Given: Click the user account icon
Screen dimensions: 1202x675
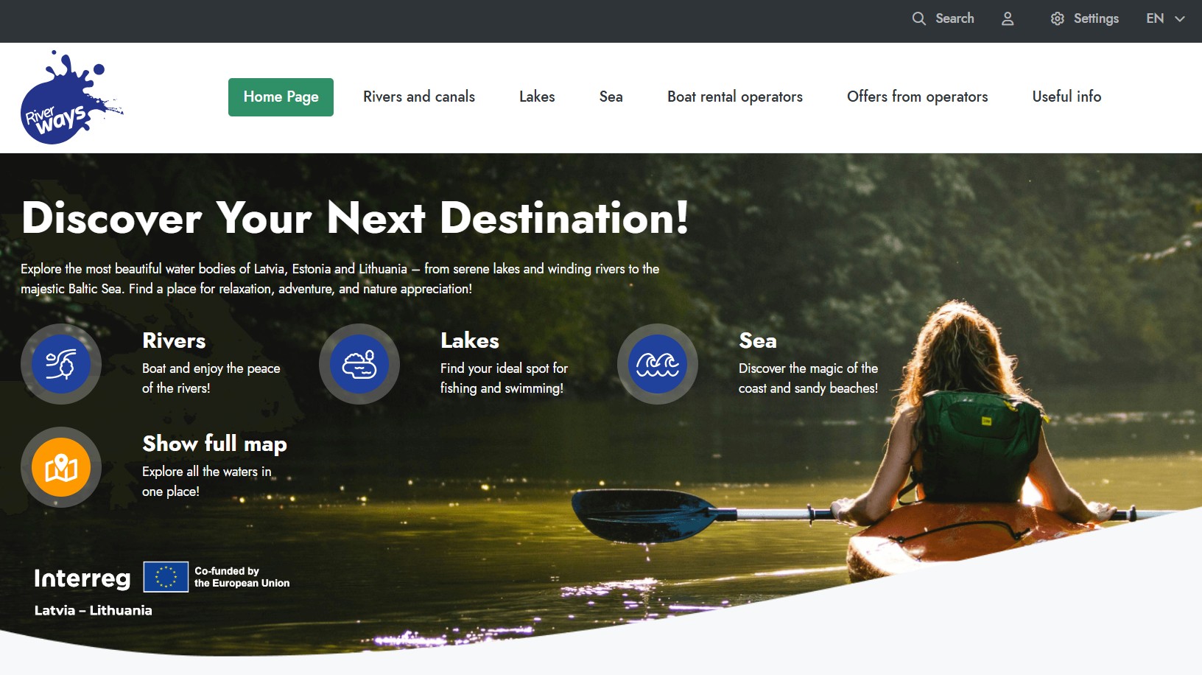Looking at the screenshot, I should tap(1008, 19).
